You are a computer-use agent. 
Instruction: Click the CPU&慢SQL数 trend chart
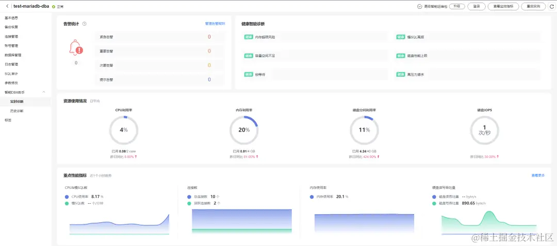tap(119, 224)
